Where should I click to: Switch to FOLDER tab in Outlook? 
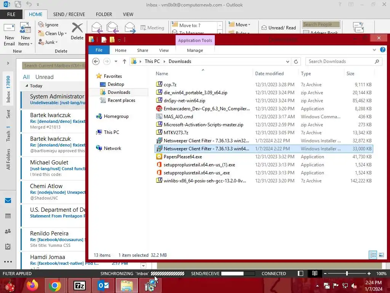coord(104,14)
